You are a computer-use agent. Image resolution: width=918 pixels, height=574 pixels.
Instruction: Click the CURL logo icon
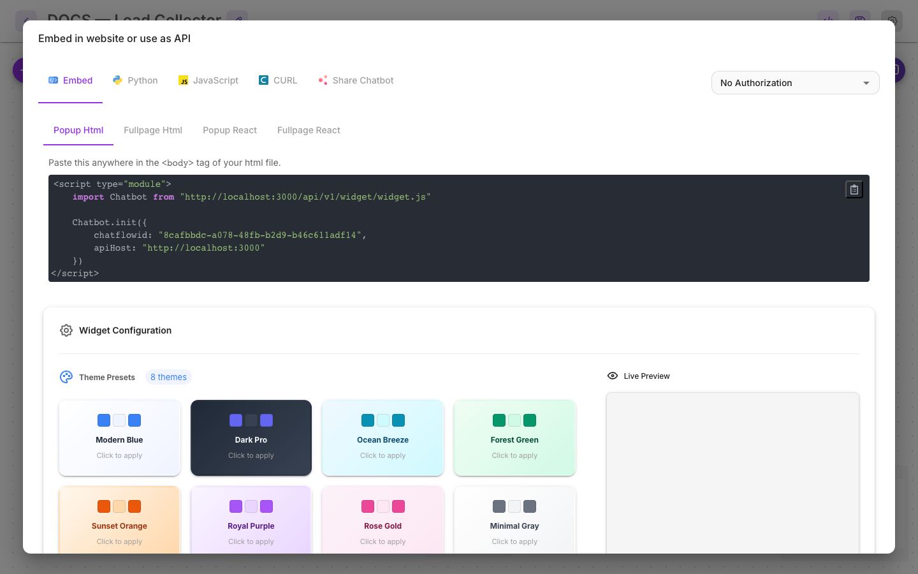click(263, 80)
